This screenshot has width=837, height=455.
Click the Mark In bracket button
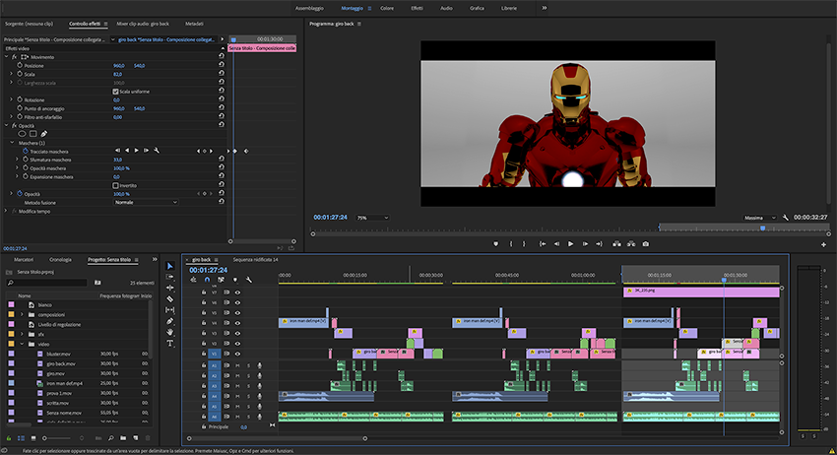[511, 244]
